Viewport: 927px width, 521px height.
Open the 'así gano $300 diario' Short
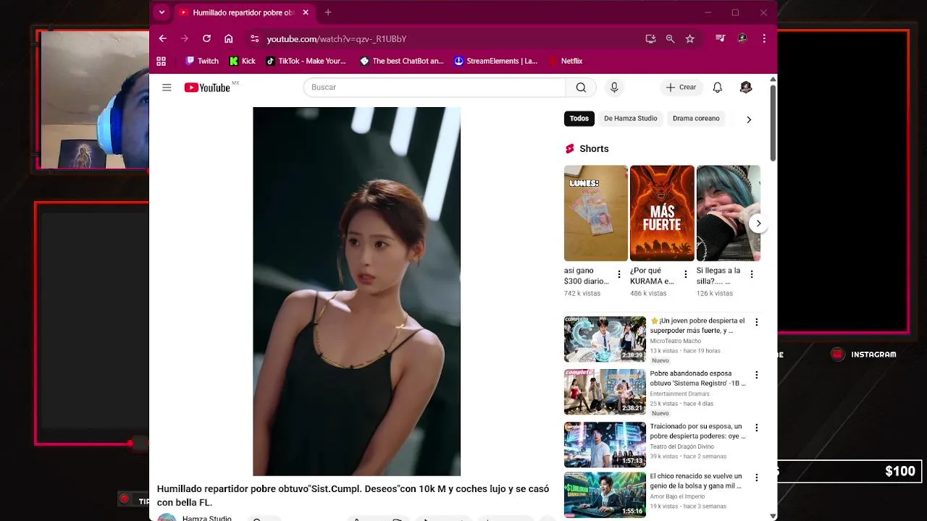tap(596, 213)
